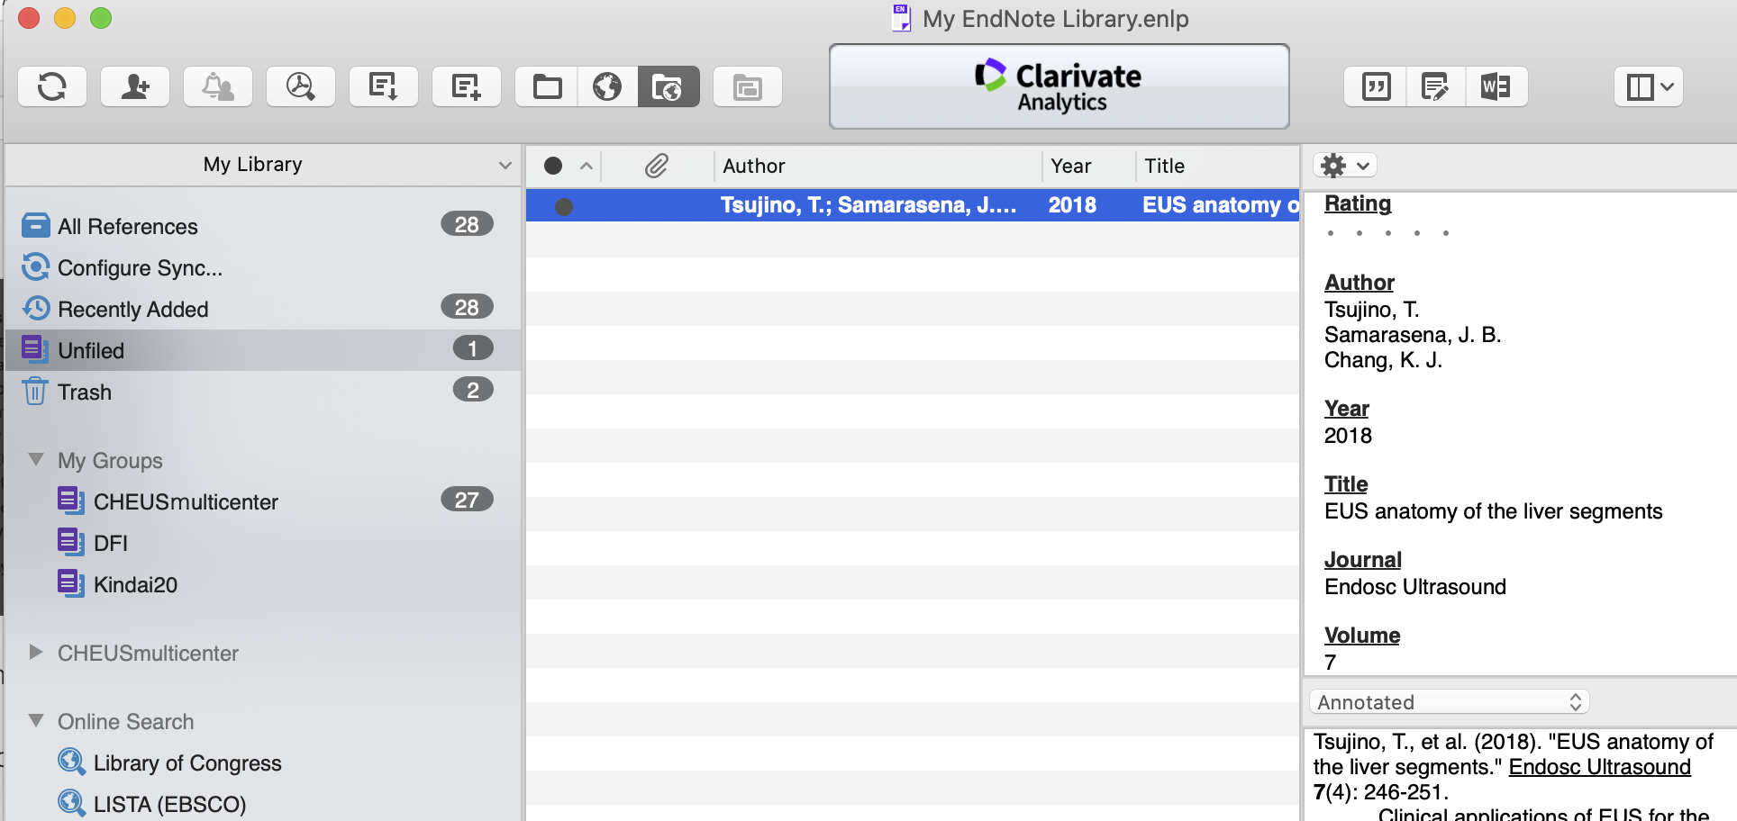Collapse the My Groups section
1737x821 pixels.
36,459
